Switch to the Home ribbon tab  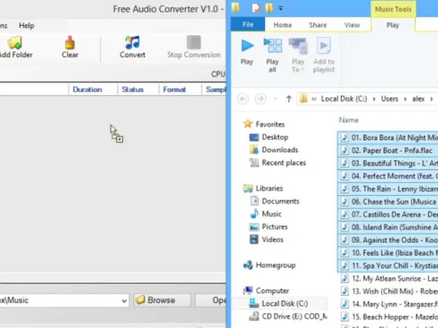pos(283,25)
